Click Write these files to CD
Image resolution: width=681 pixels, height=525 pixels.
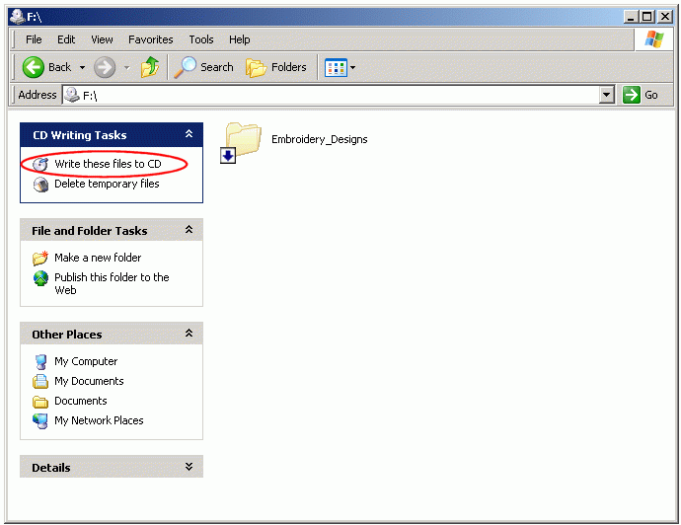[x=107, y=164]
